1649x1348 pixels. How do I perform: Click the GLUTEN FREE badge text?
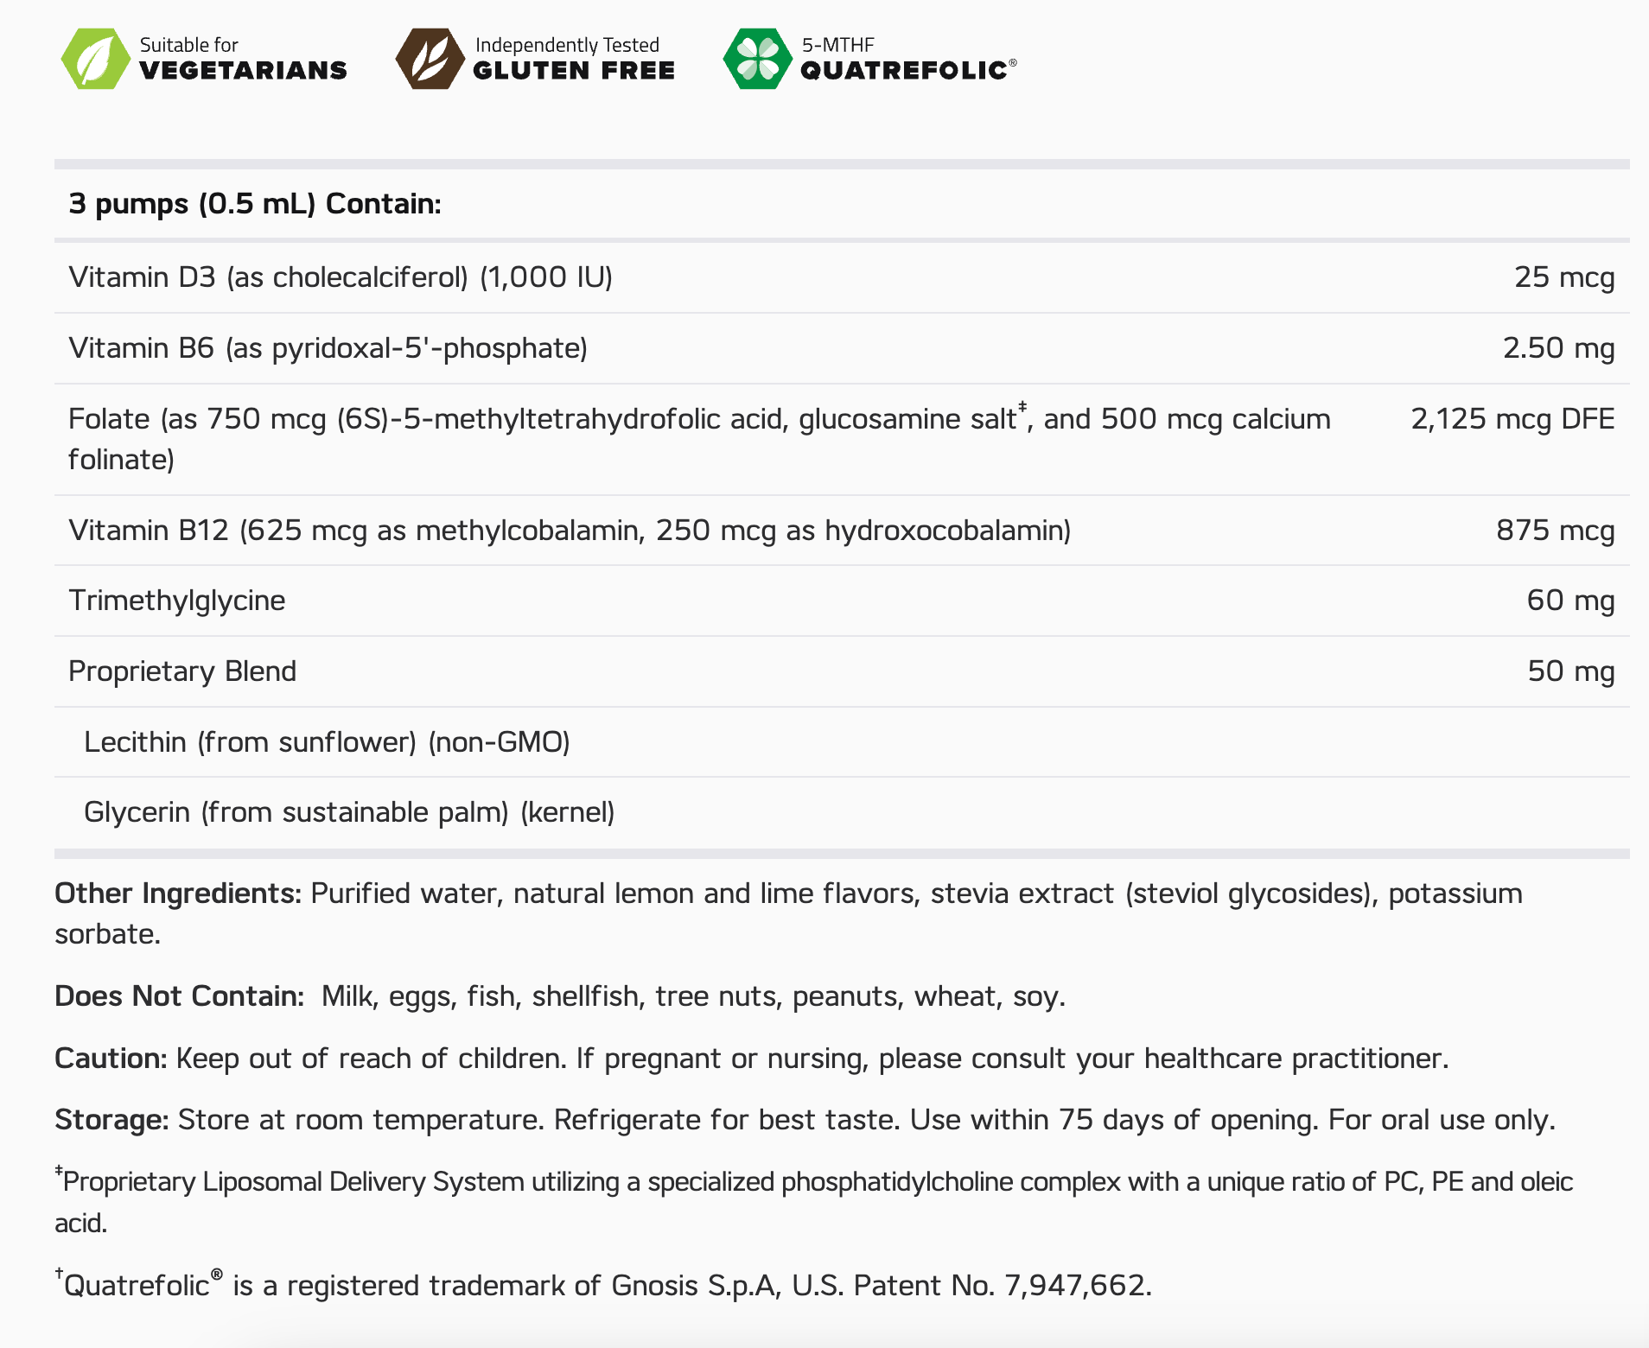tap(574, 71)
